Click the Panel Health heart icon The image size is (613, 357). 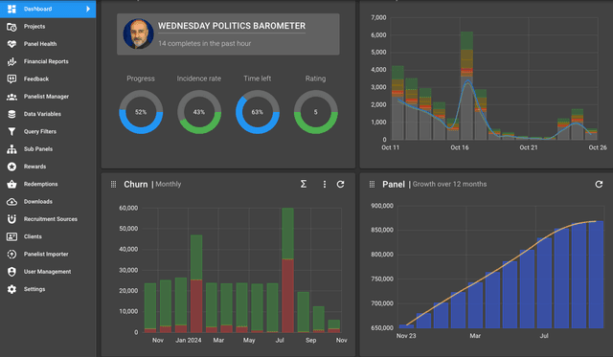11,44
